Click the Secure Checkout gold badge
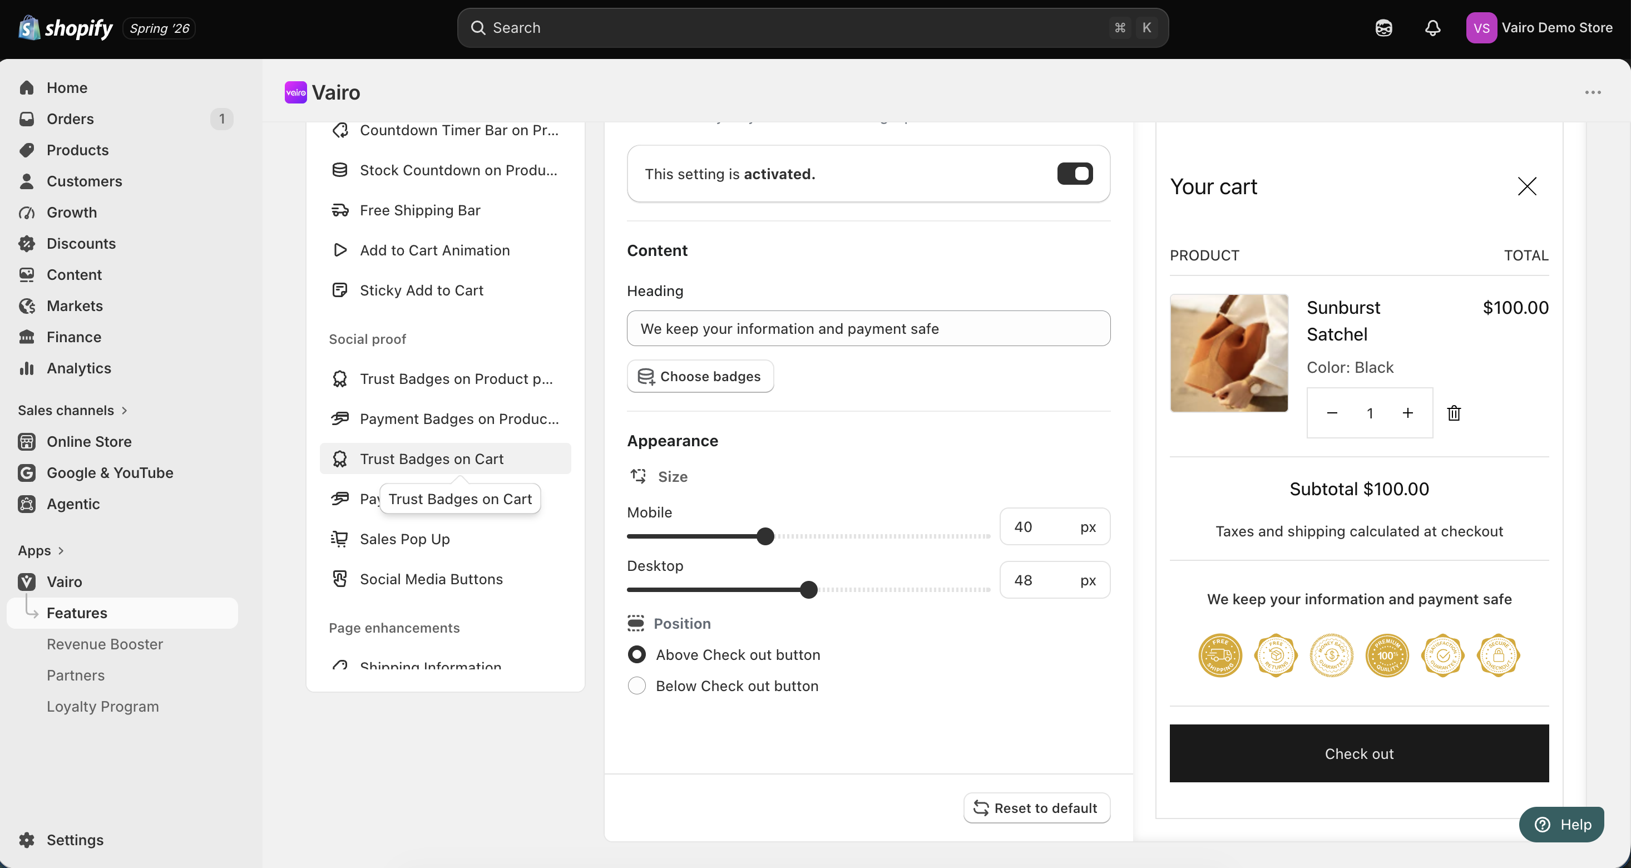The height and width of the screenshot is (868, 1631). tap(1498, 655)
